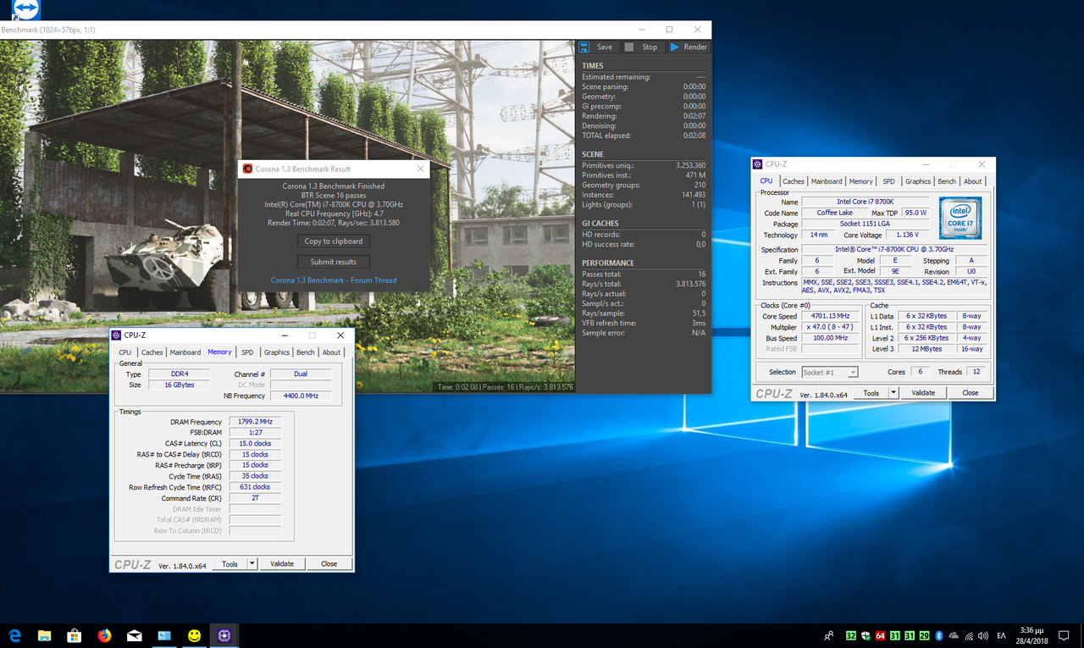The height and width of the screenshot is (648, 1084).
Task: Open the Mail app from the taskbar
Action: [x=135, y=635]
